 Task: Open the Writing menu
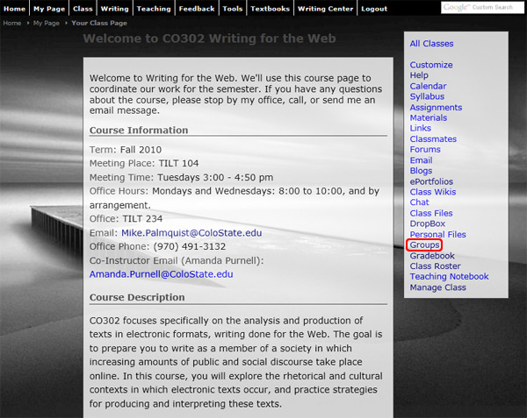[x=114, y=9]
